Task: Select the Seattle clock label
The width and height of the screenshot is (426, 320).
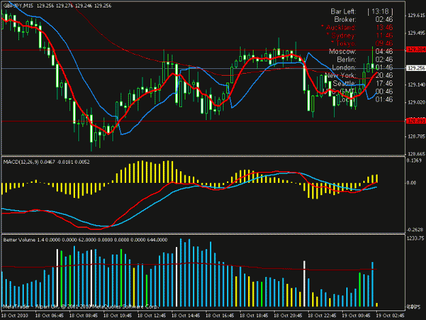Action: tap(344, 83)
